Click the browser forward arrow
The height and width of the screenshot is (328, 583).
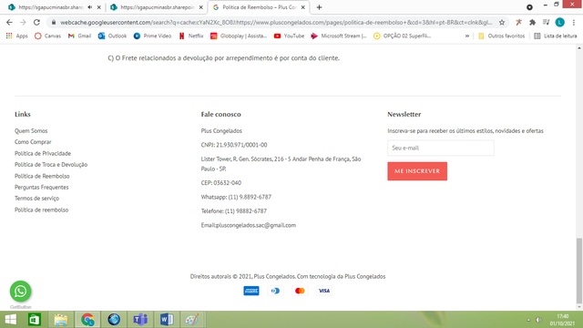[23, 22]
